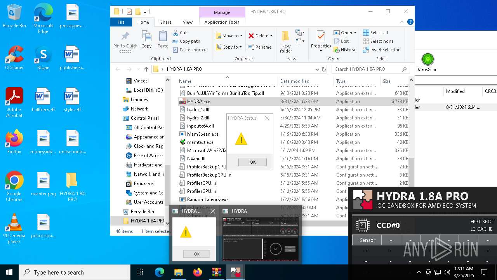Open the File menu tab
Image resolution: width=497 pixels, height=280 pixels.
tap(121, 22)
